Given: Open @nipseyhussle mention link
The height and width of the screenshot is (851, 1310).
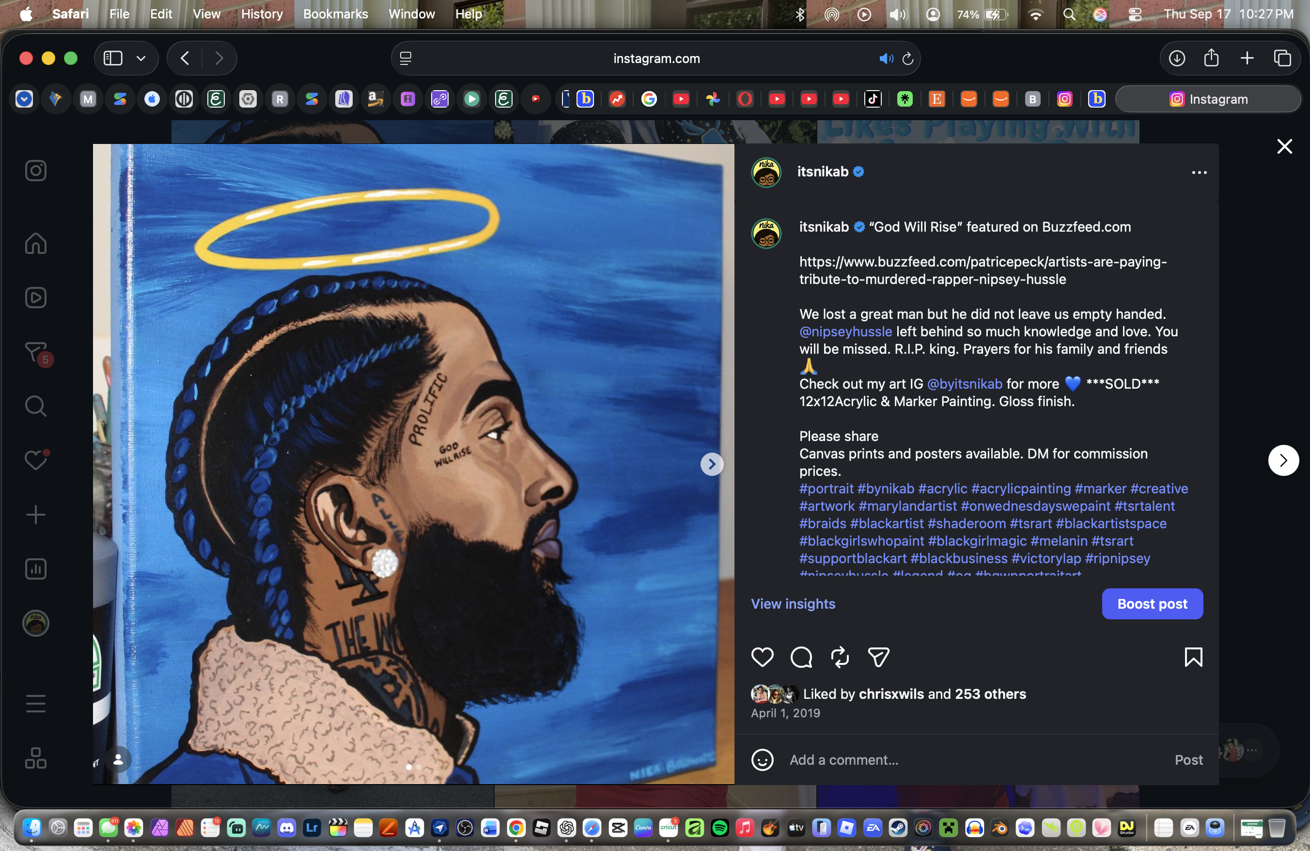Looking at the screenshot, I should (845, 331).
